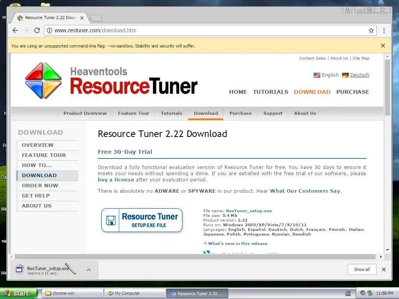Switch to chrome-win folder in taskbar
The image size is (399, 299).
(x=72, y=294)
